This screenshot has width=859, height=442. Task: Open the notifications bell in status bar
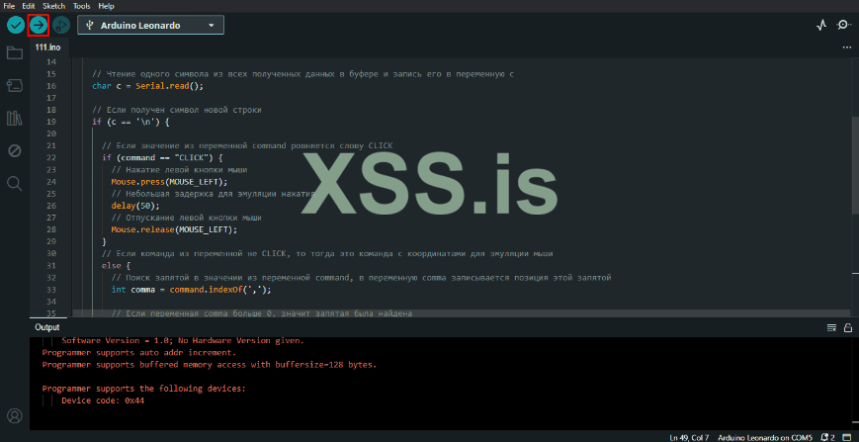[827, 437]
